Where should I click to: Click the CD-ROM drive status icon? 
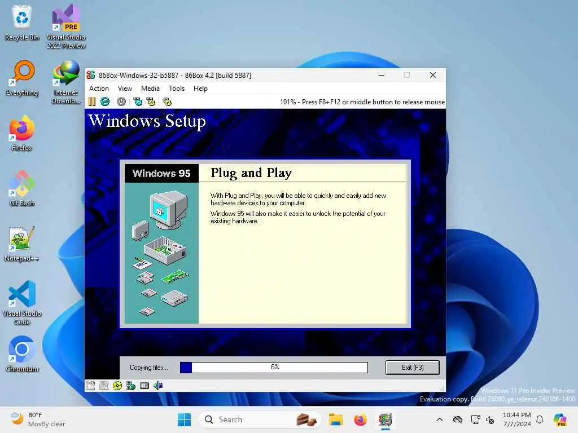tap(117, 386)
